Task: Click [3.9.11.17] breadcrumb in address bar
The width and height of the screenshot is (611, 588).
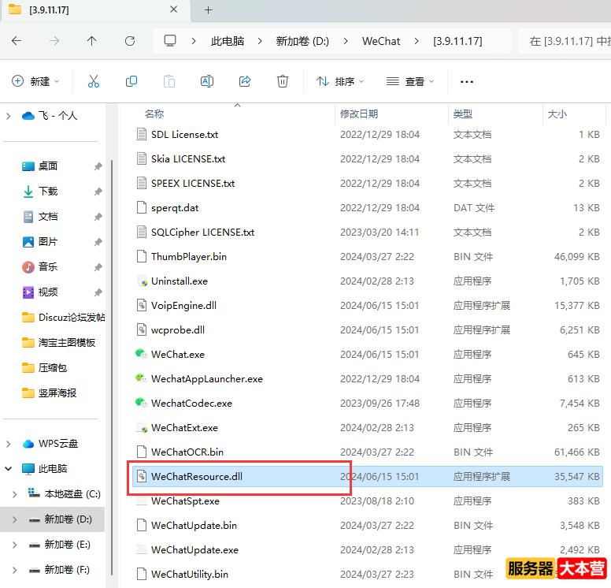Action: tap(457, 41)
